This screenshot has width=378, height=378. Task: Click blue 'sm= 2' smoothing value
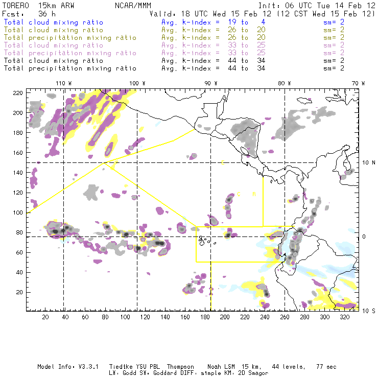[x=334, y=22]
